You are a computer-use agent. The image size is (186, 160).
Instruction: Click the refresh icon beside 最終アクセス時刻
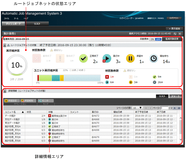[175, 34]
